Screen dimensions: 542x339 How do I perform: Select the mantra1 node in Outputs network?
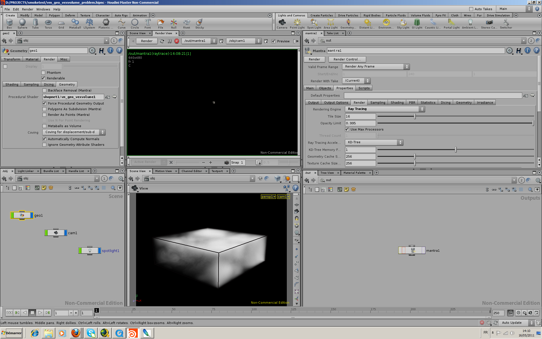[x=412, y=250]
